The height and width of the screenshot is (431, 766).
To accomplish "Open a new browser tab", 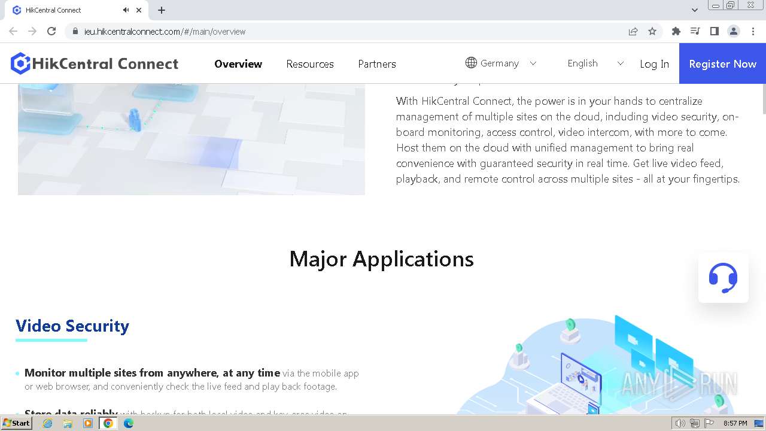I will [x=162, y=10].
